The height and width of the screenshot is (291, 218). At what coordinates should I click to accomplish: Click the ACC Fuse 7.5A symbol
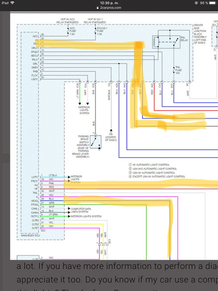click(68, 31)
